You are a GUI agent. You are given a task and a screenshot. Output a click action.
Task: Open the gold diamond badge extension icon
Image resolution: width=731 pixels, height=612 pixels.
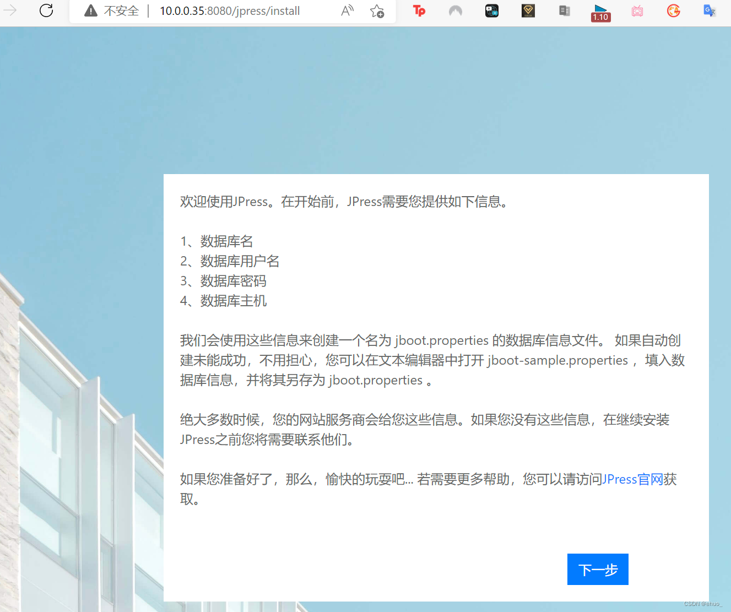click(528, 10)
